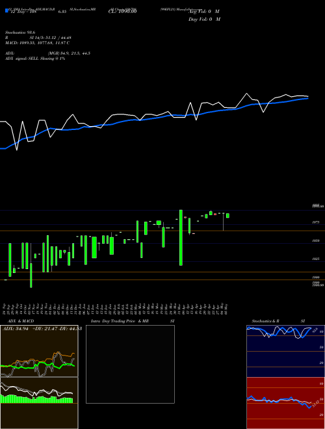Click the RSI 14/5 values line
Image resolution: width=325 pixels, height=429 pixels.
tap(38, 38)
